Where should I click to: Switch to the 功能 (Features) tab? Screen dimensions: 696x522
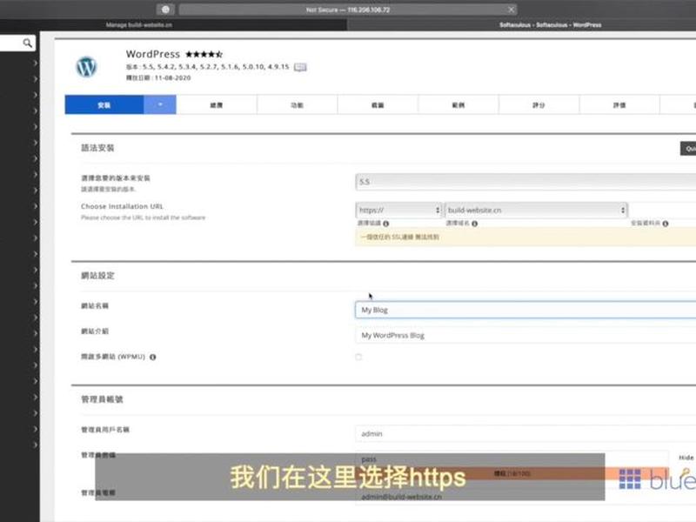tap(297, 104)
